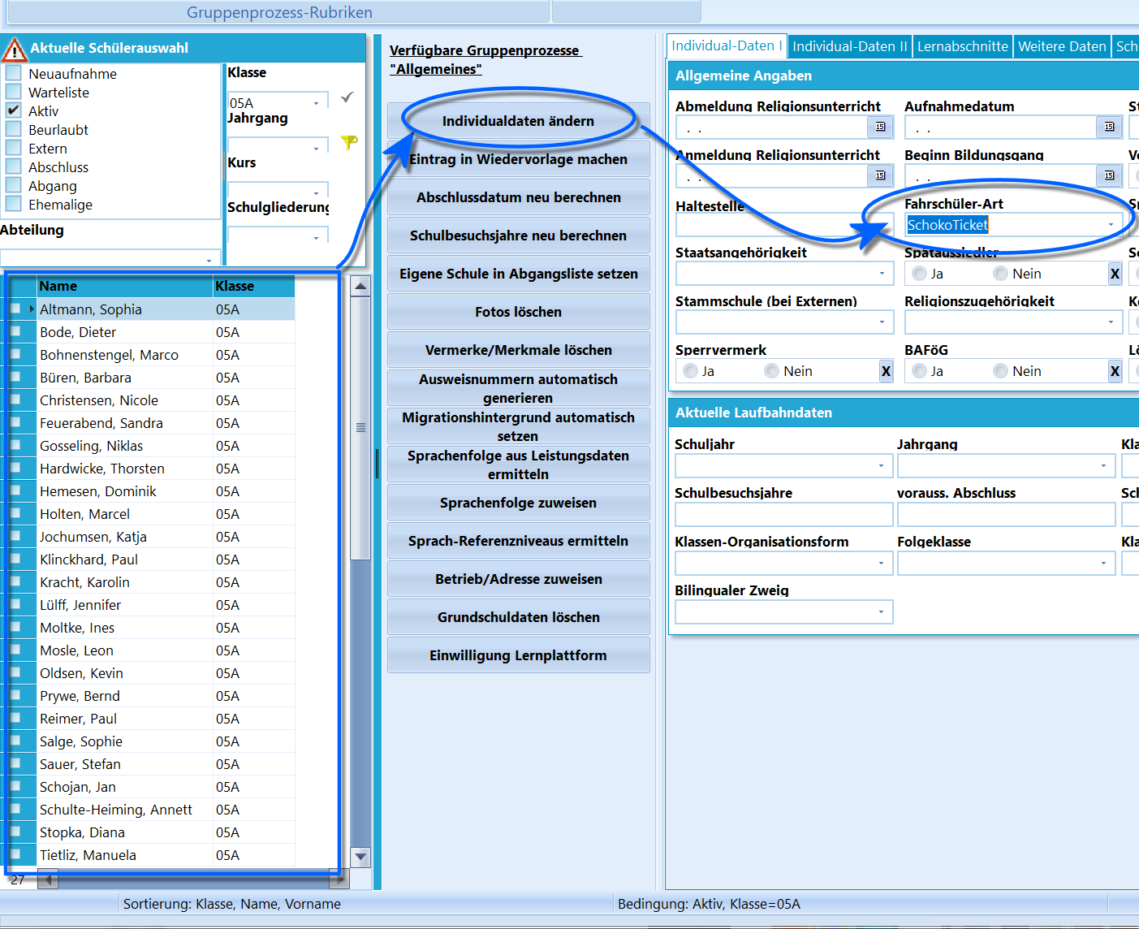This screenshot has width=1139, height=929.
Task: Open the Klasse dropdown showing 05A
Action: [316, 103]
